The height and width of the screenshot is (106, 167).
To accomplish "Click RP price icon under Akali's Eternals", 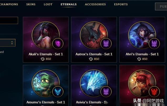I will click(43, 59).
